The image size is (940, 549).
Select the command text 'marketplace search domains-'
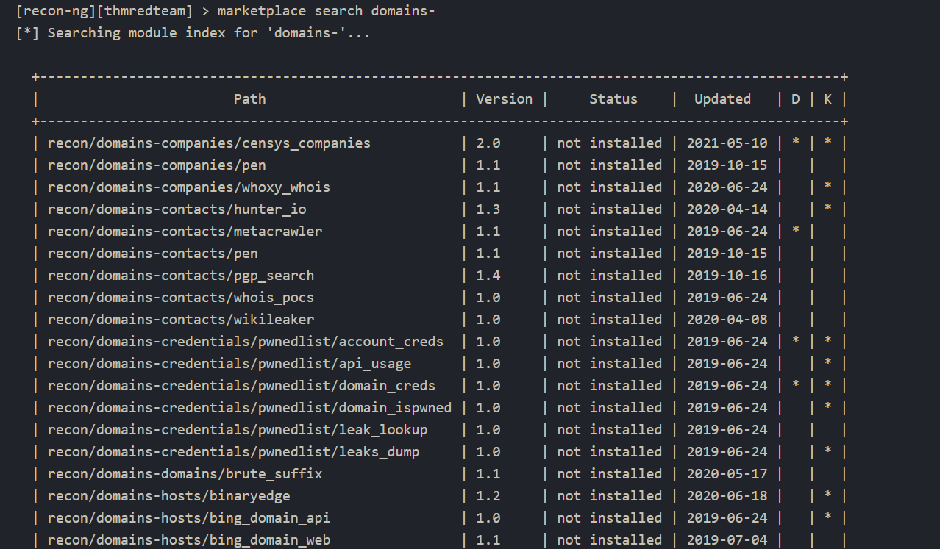coord(327,12)
